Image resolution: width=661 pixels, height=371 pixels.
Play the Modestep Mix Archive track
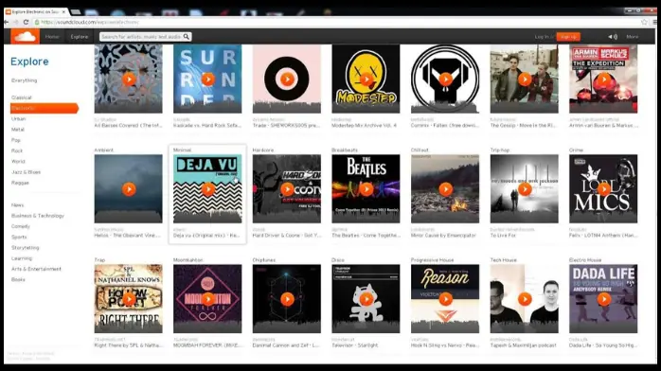point(366,79)
